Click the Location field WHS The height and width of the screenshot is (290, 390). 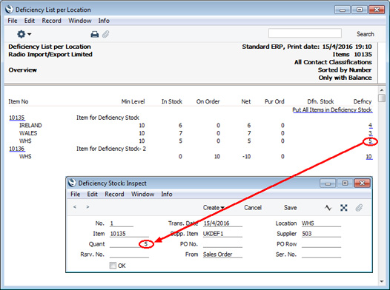click(321, 223)
